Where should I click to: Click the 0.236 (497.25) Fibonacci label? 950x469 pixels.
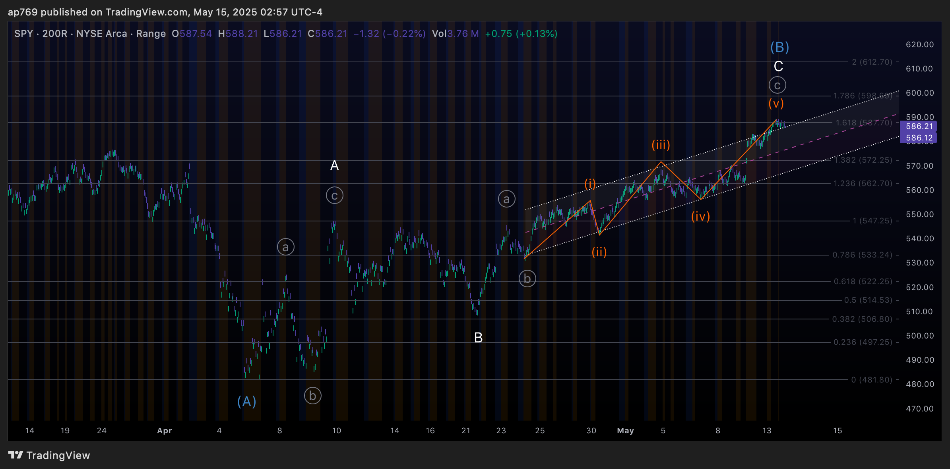tap(863, 342)
